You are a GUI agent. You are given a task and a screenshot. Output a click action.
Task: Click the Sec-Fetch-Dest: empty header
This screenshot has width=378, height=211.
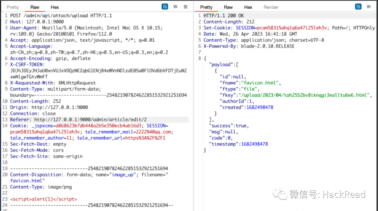coord(38,144)
